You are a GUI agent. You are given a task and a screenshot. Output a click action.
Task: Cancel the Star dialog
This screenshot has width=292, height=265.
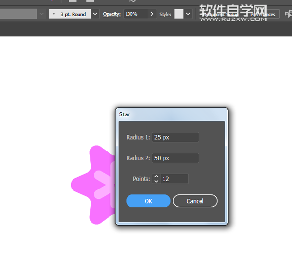click(195, 201)
